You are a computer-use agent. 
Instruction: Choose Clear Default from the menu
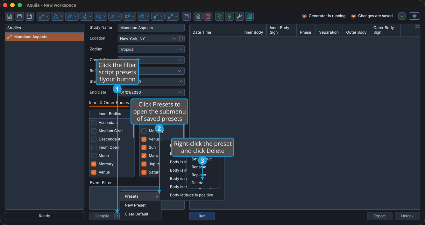coord(140,214)
